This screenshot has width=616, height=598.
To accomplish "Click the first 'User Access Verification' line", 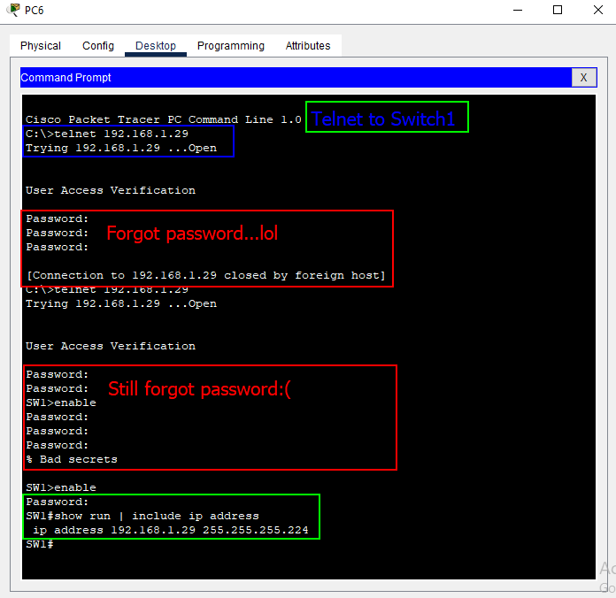I will click(x=111, y=190).
